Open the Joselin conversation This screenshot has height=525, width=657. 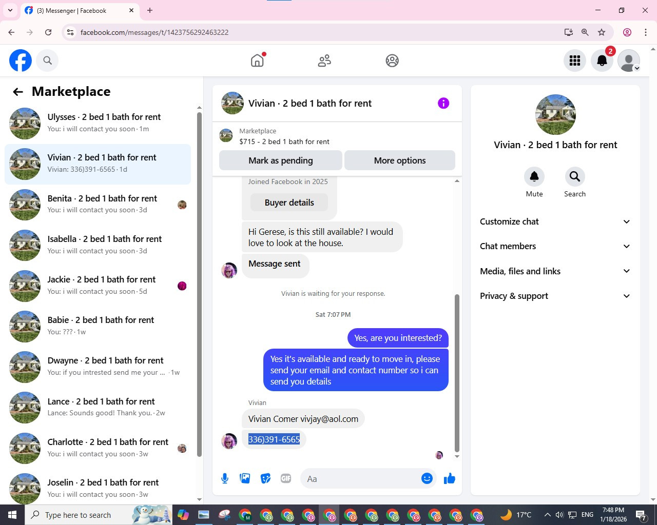pos(98,489)
